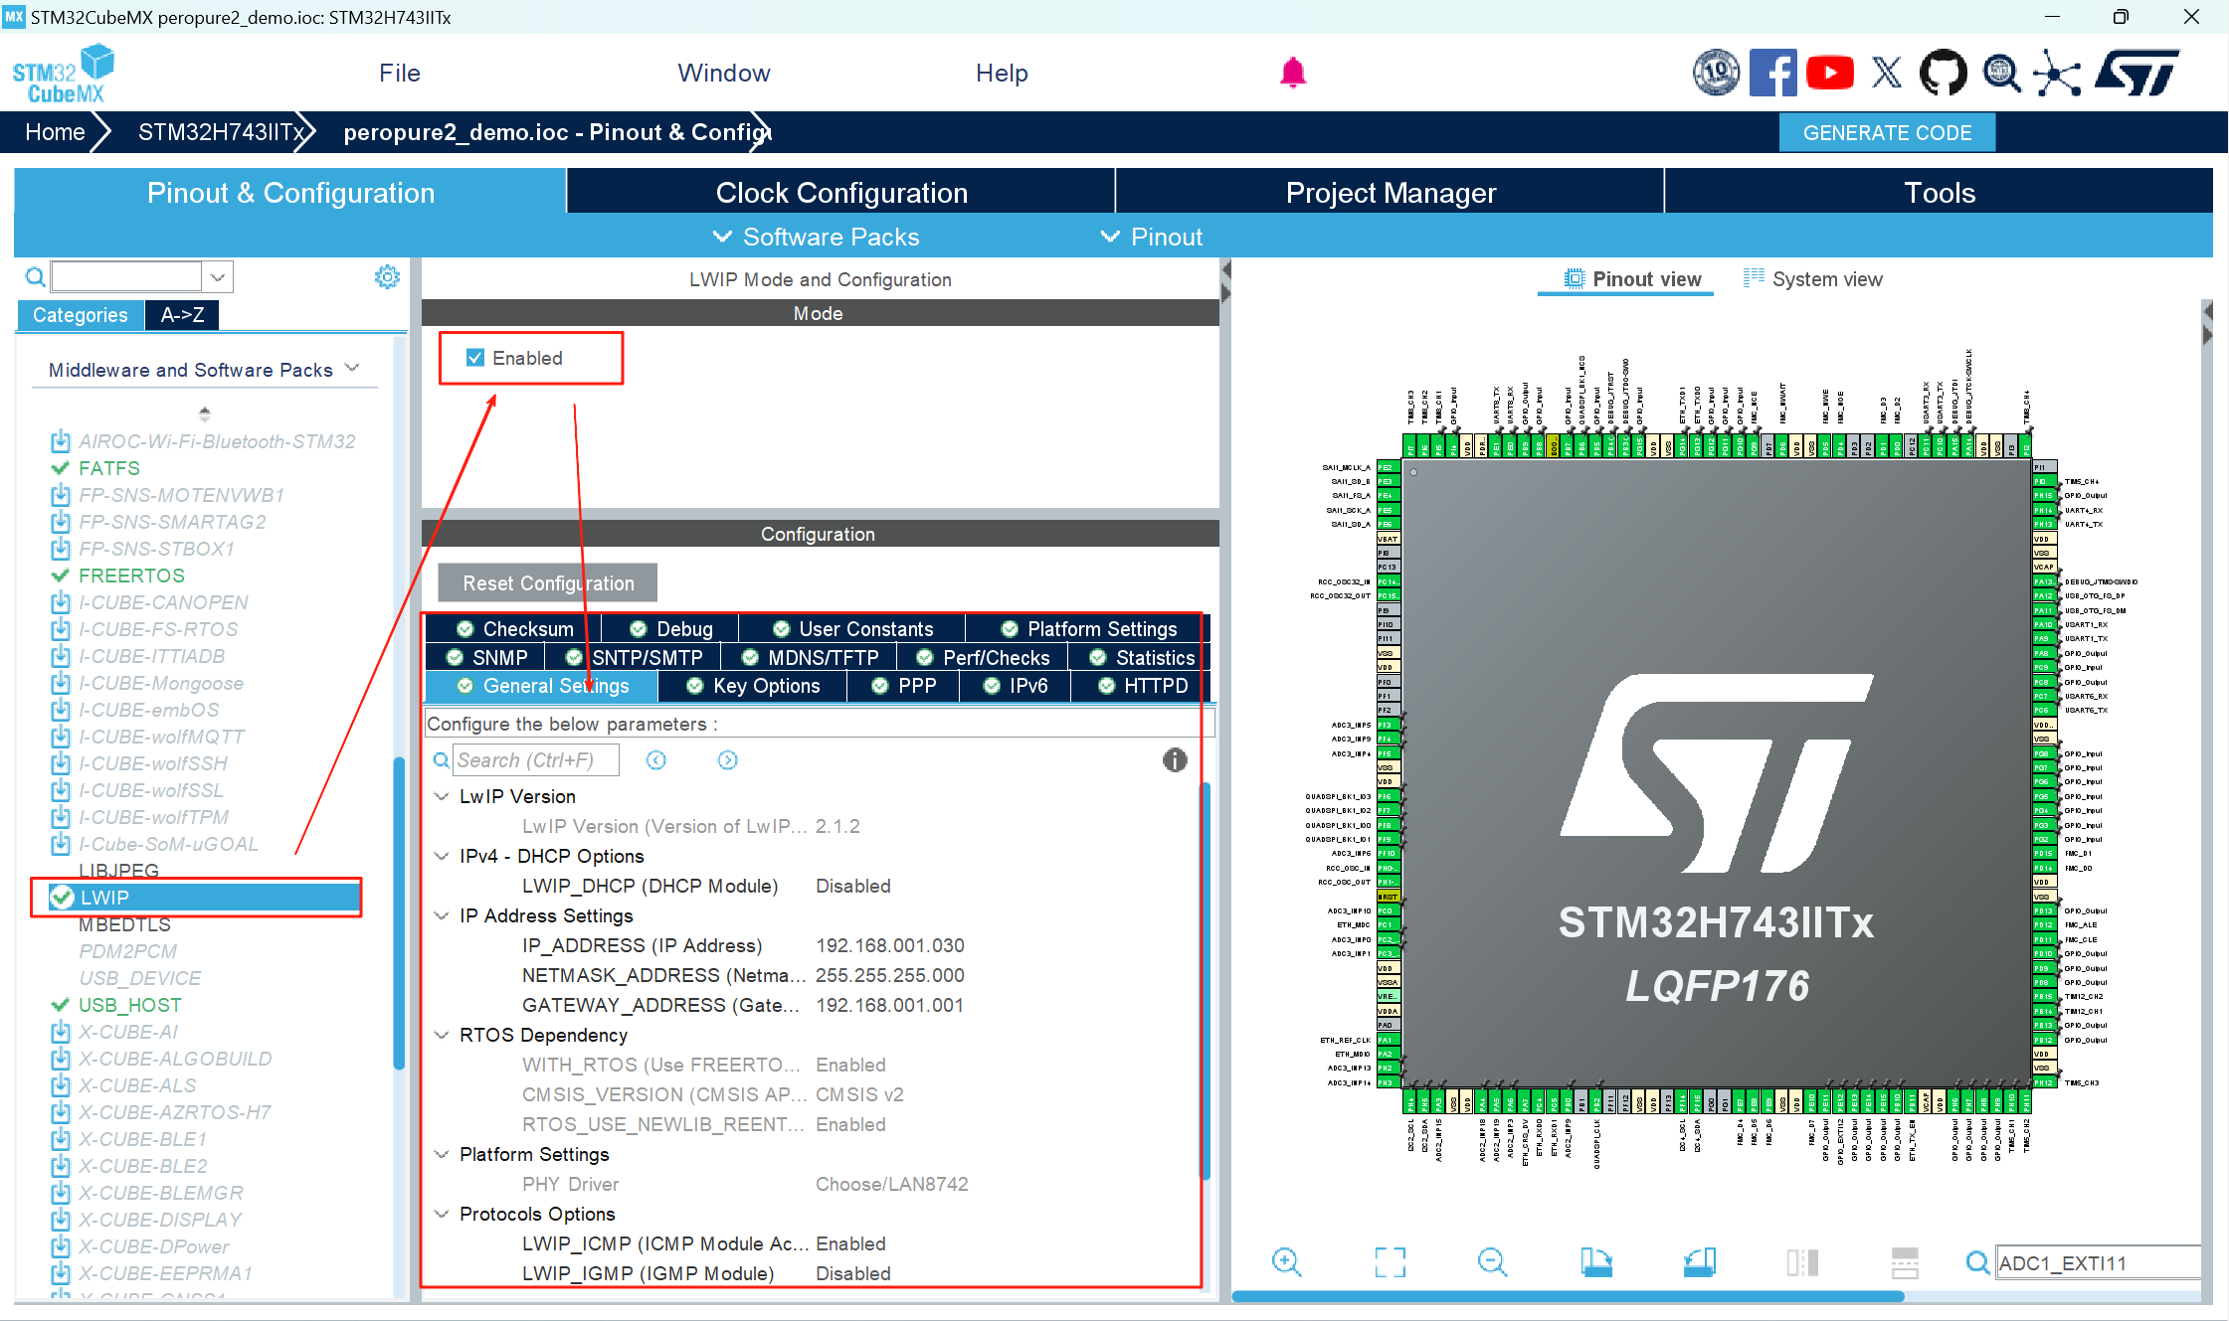The height and width of the screenshot is (1321, 2229).
Task: Switch to the Clock Configuration tab
Action: 840,193
